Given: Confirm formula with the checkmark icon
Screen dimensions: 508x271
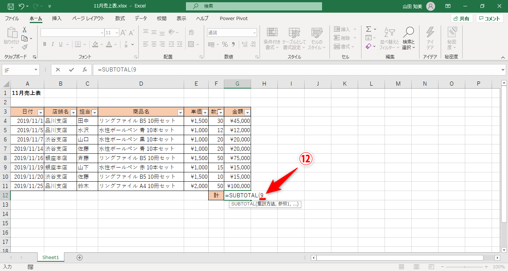Looking at the screenshot, I should [71, 70].
